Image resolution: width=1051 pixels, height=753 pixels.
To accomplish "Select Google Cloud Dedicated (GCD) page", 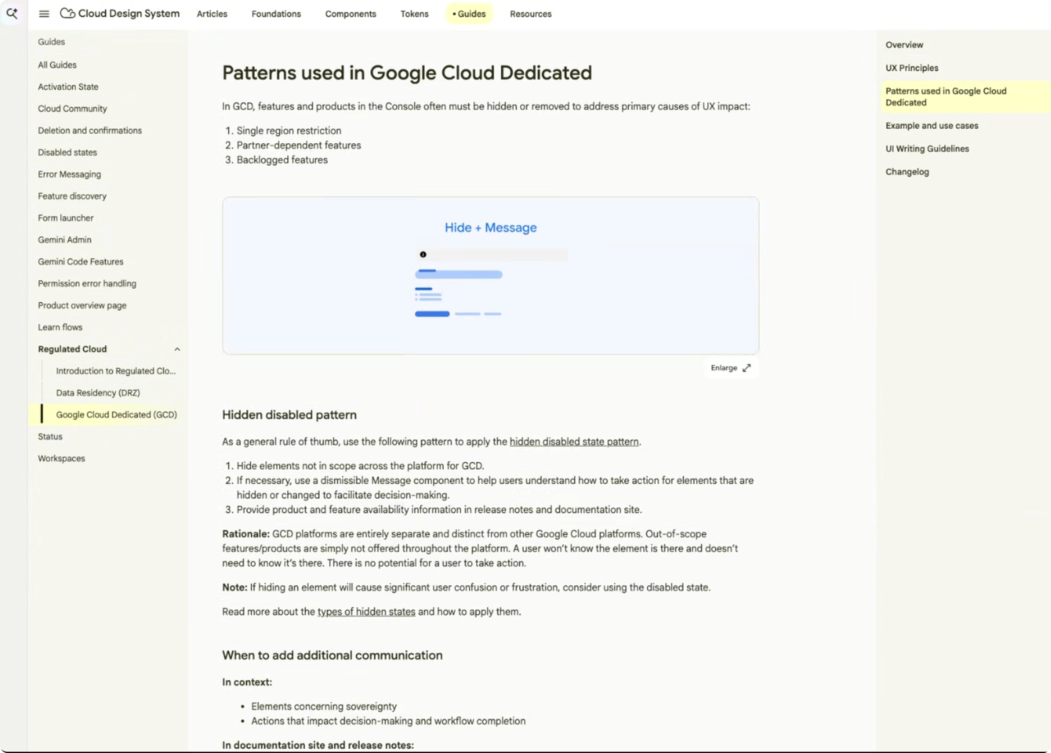I will coord(117,414).
